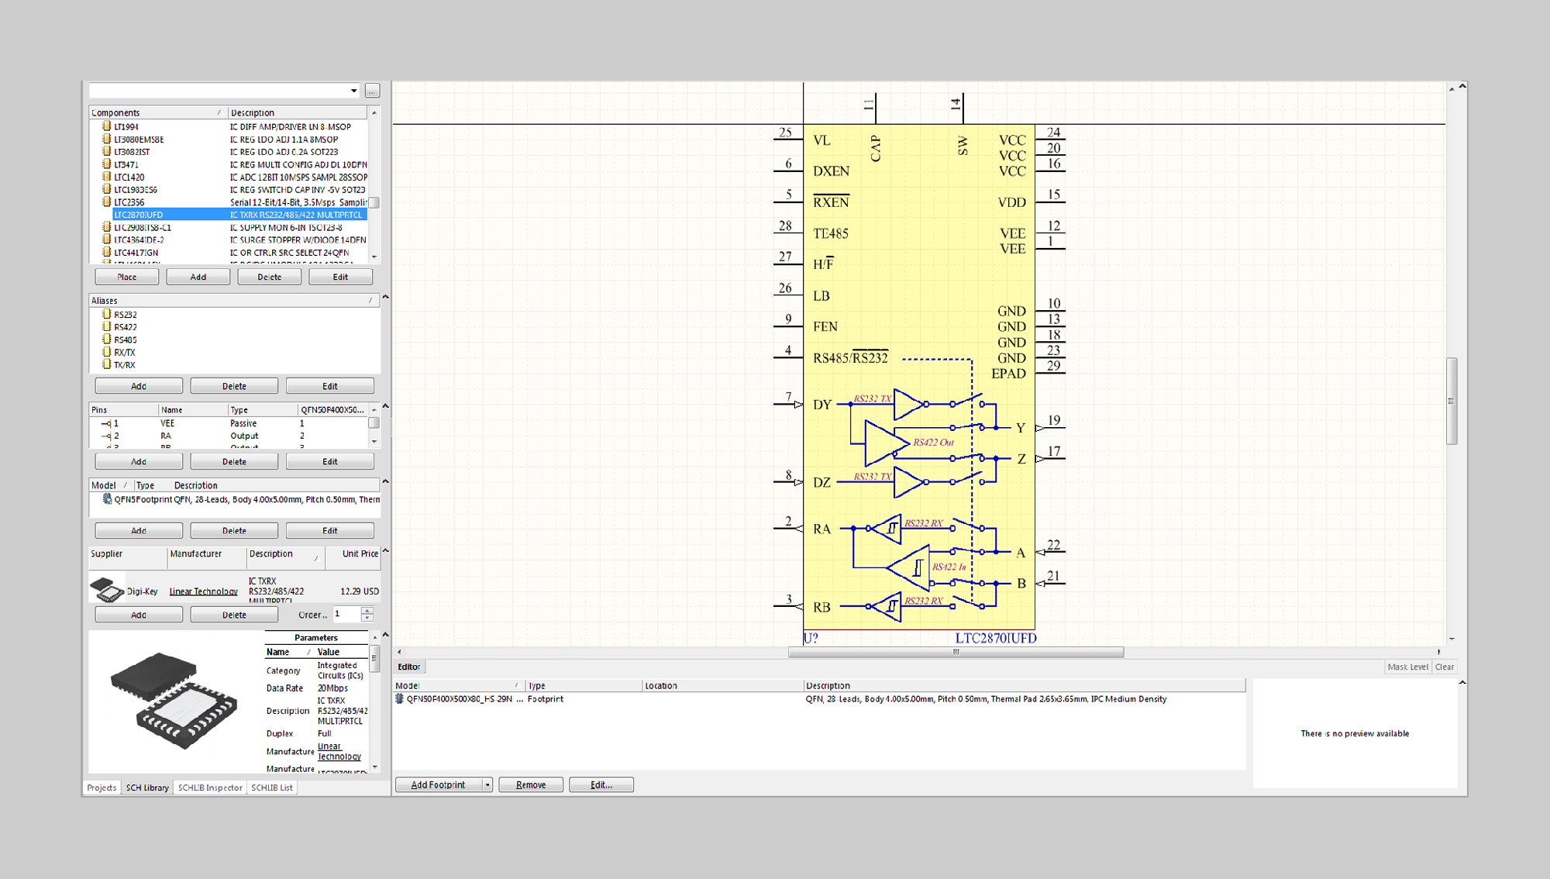Select the RS232 alias entry
This screenshot has width=1550, height=879.
click(122, 314)
